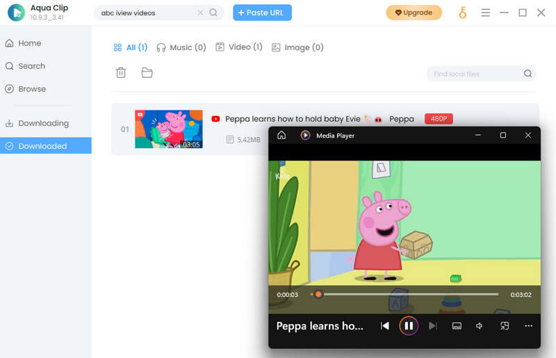Image resolution: width=556 pixels, height=358 pixels.
Task: Open the Downloading list
Action: [x=38, y=123]
